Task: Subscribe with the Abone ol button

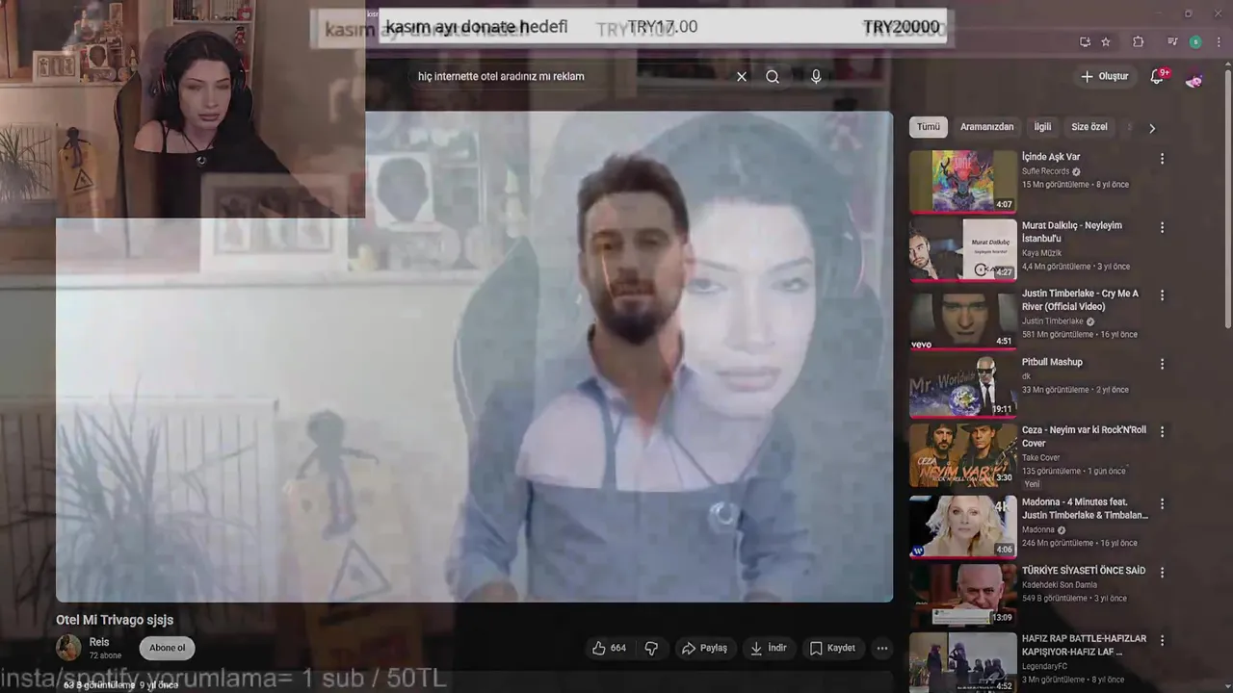Action: click(168, 648)
